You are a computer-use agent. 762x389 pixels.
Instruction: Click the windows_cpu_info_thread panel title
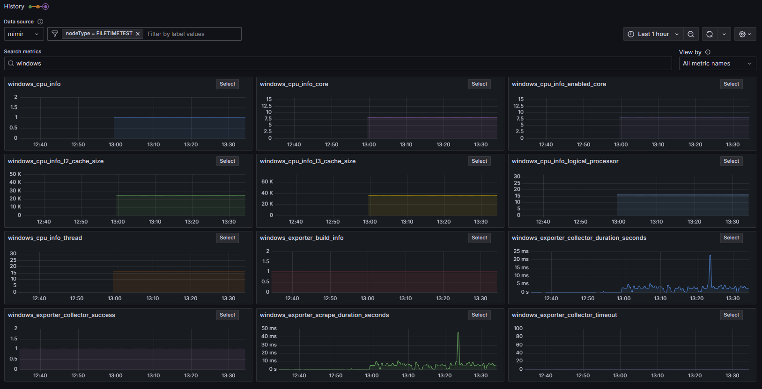coord(45,238)
